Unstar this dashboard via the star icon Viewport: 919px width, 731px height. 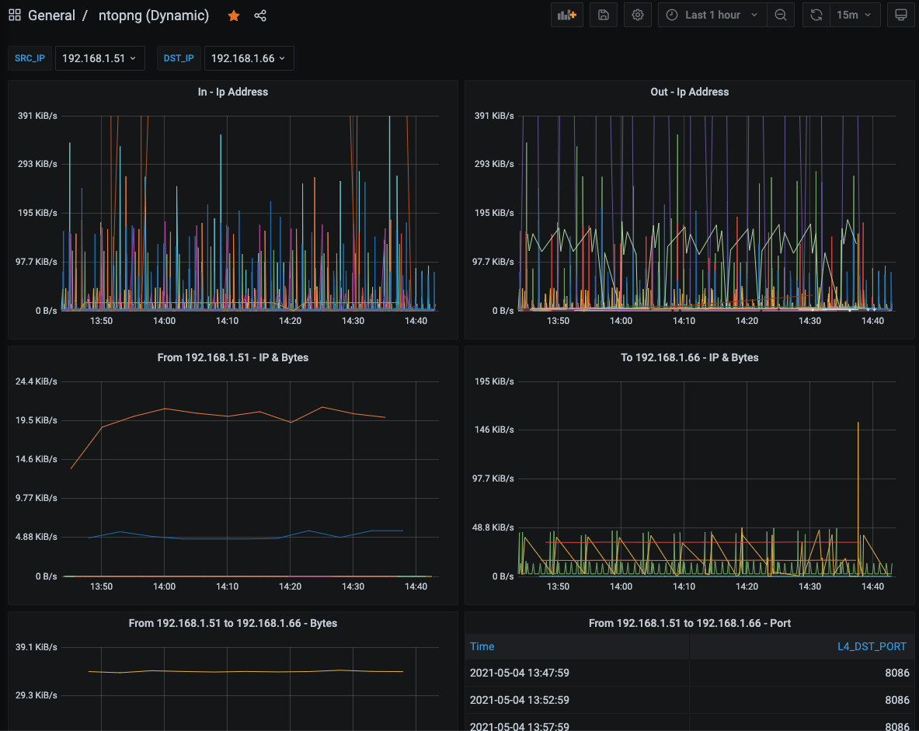pos(233,16)
